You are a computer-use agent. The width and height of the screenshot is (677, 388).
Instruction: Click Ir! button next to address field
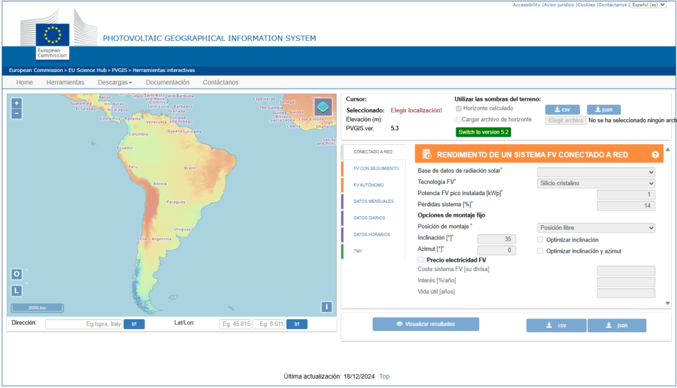[x=134, y=324]
